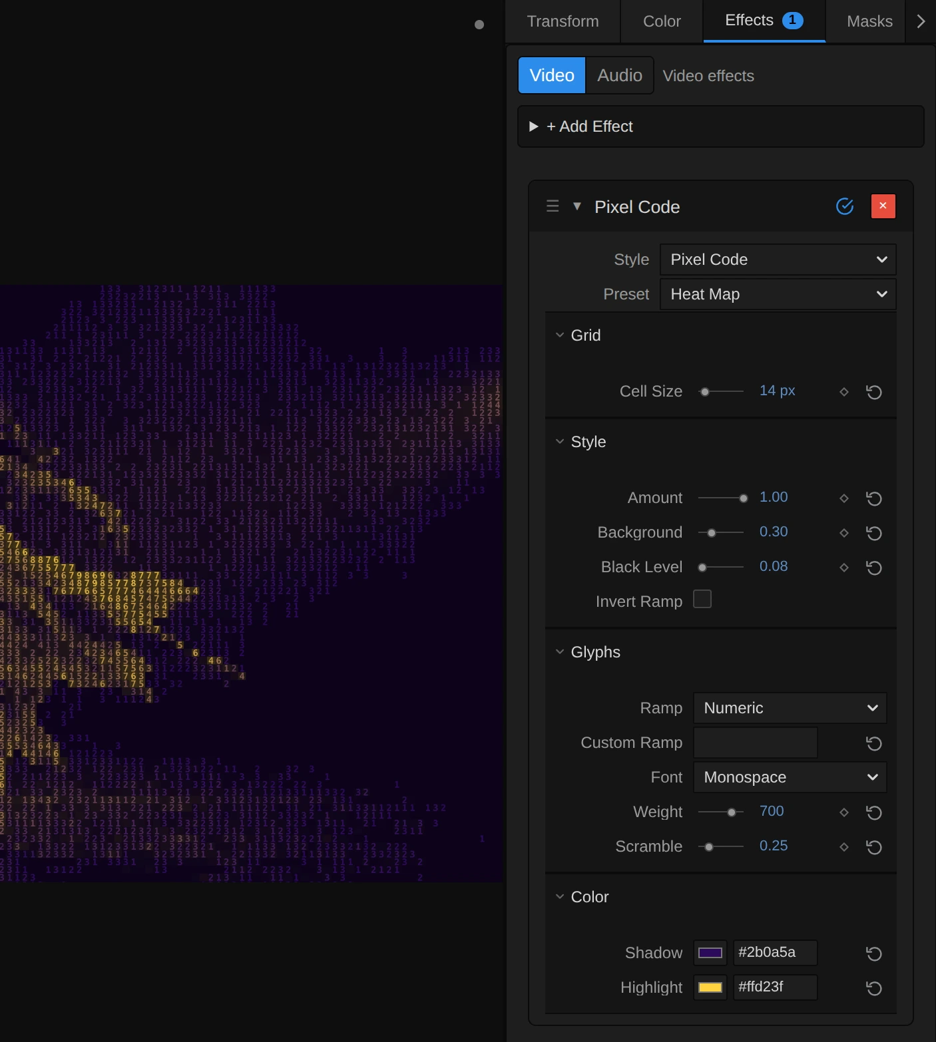Remove the Pixel Code effect
Image resolution: width=936 pixels, height=1042 pixels.
[x=883, y=206]
